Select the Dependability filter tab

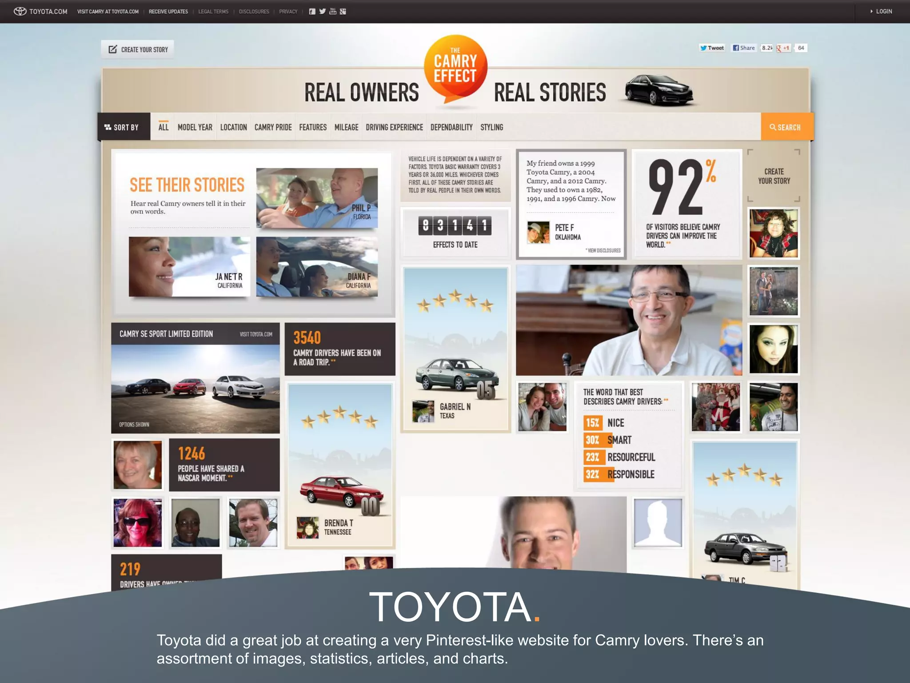point(451,127)
